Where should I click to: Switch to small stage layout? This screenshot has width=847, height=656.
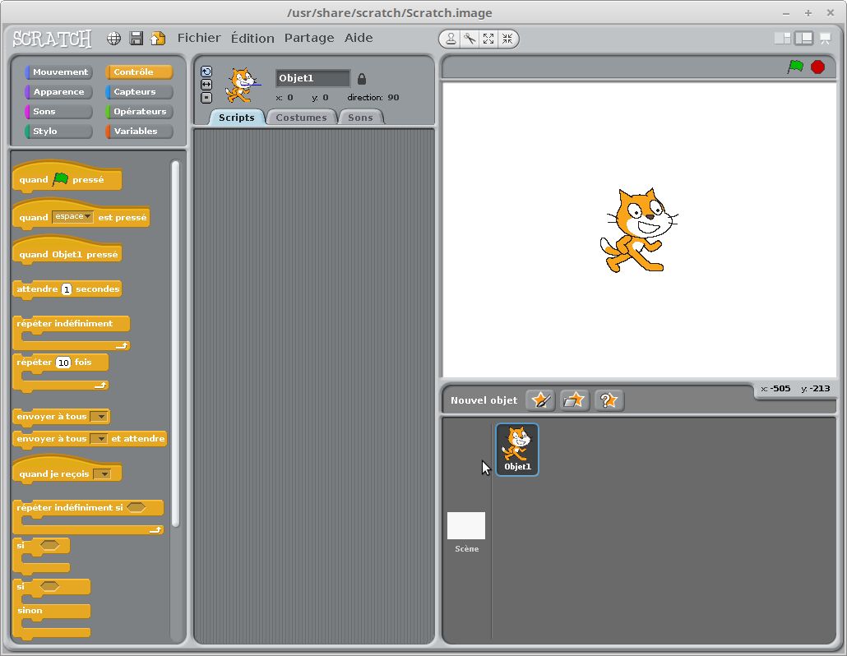point(782,39)
